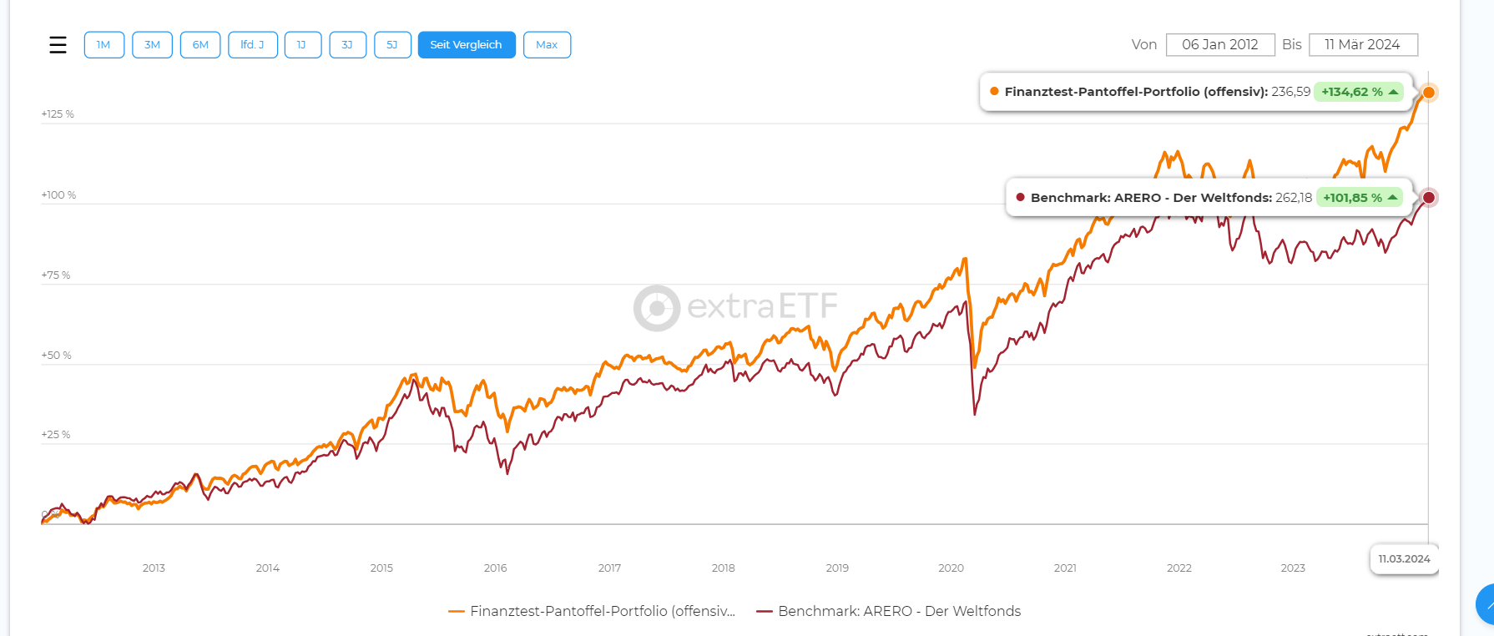Switch chart to 6M range

tap(200, 45)
